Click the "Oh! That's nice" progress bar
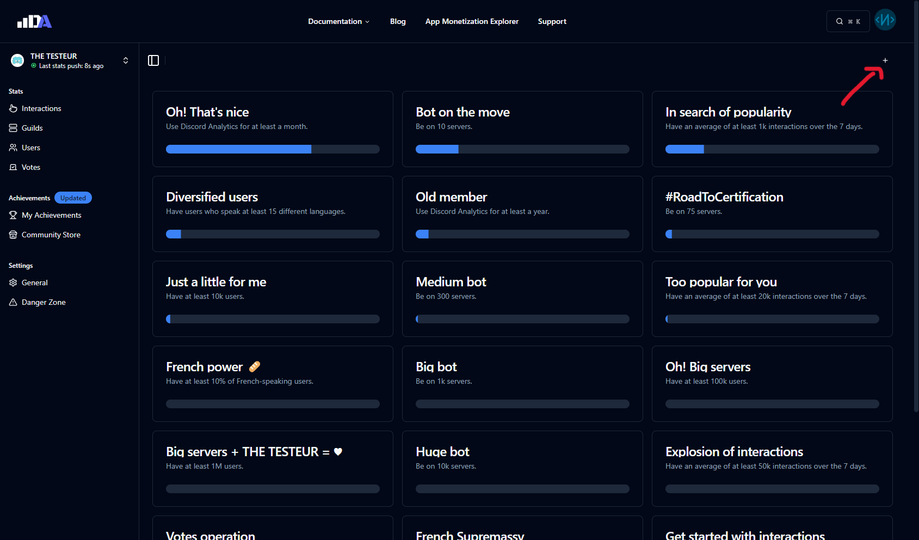919x540 pixels. (273, 149)
